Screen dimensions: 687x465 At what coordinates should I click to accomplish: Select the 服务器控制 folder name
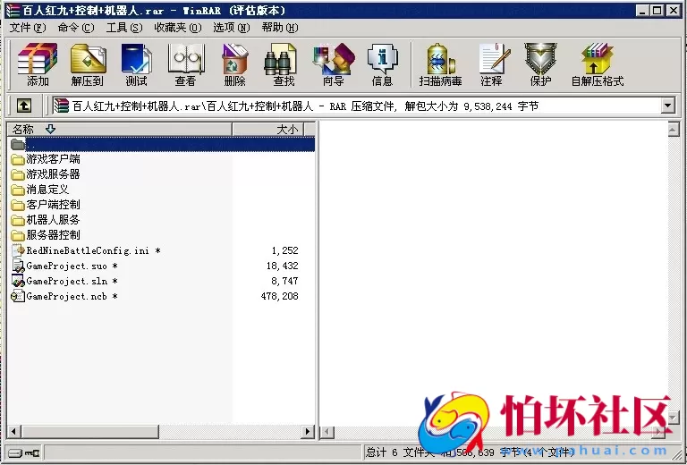(x=53, y=235)
